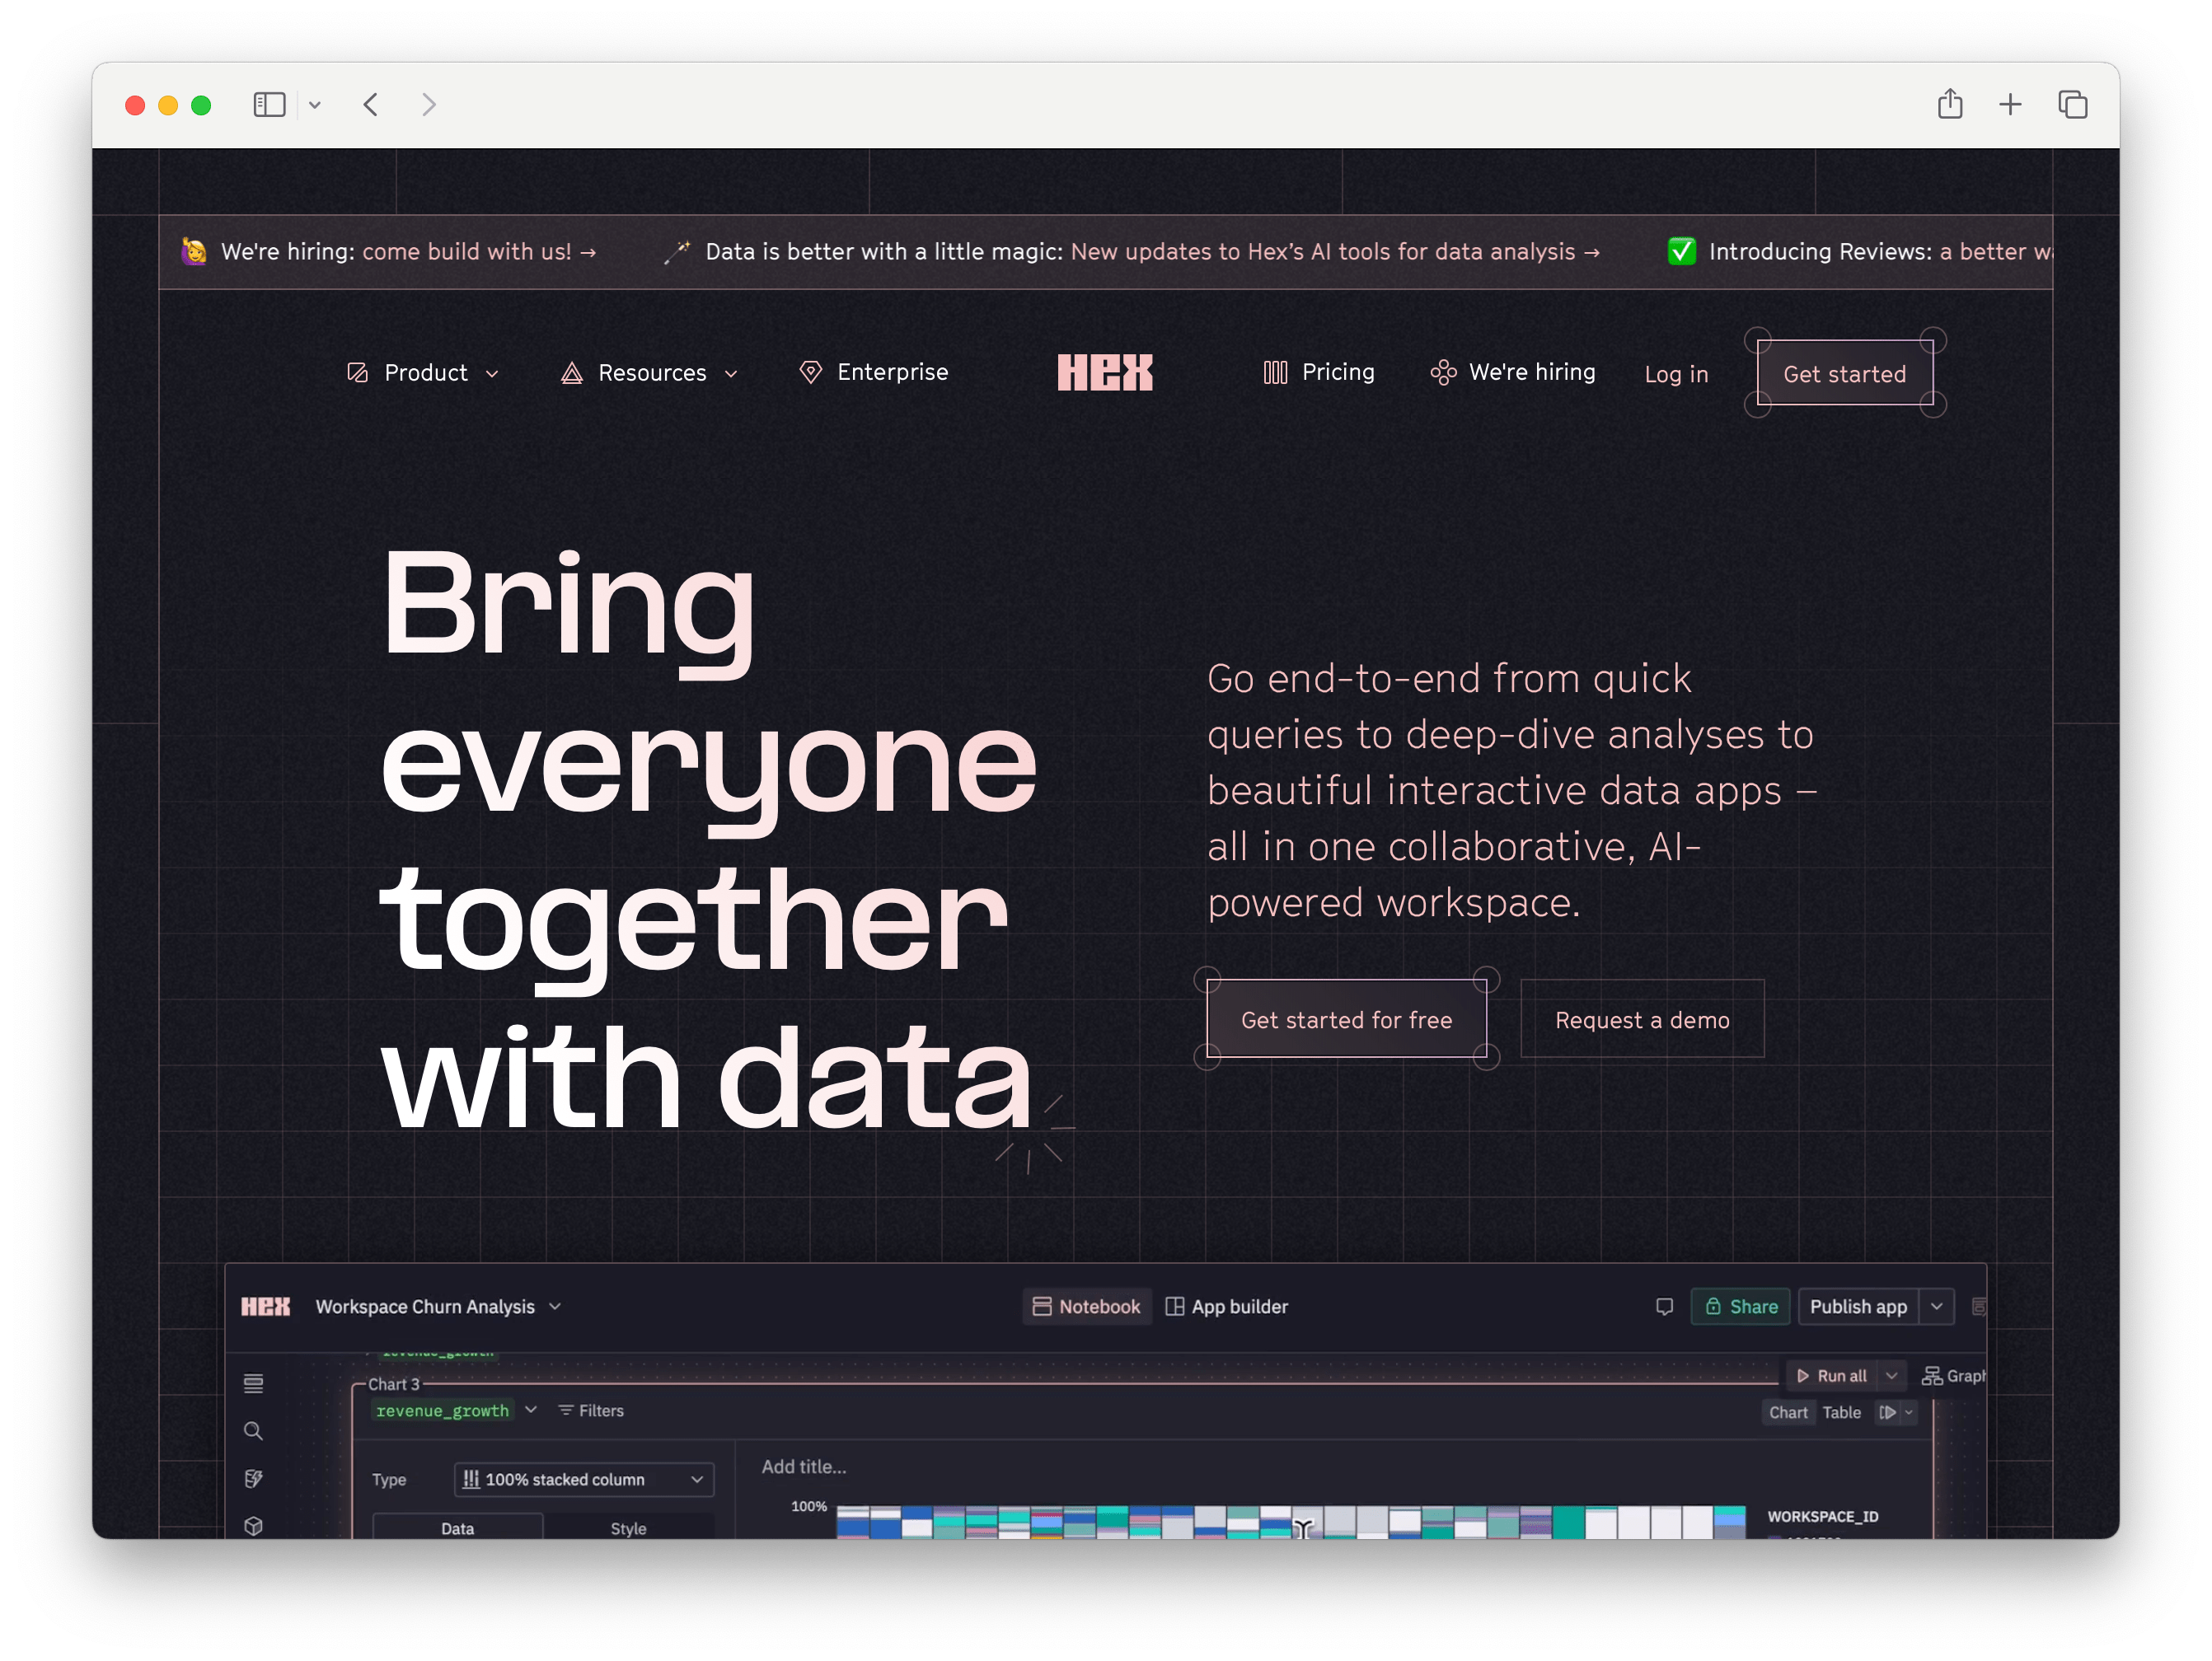Click the Publish app button

[1858, 1307]
